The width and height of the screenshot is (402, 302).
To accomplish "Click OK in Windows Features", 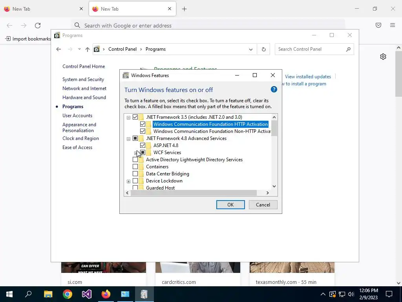I will [x=230, y=204].
